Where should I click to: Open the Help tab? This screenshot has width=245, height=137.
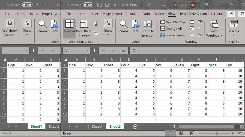tap(182, 14)
